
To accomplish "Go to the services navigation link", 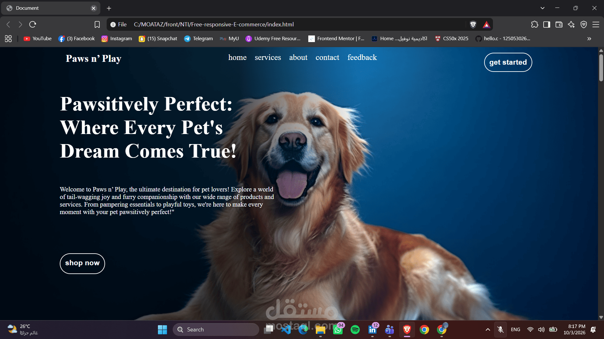I will click(x=268, y=57).
